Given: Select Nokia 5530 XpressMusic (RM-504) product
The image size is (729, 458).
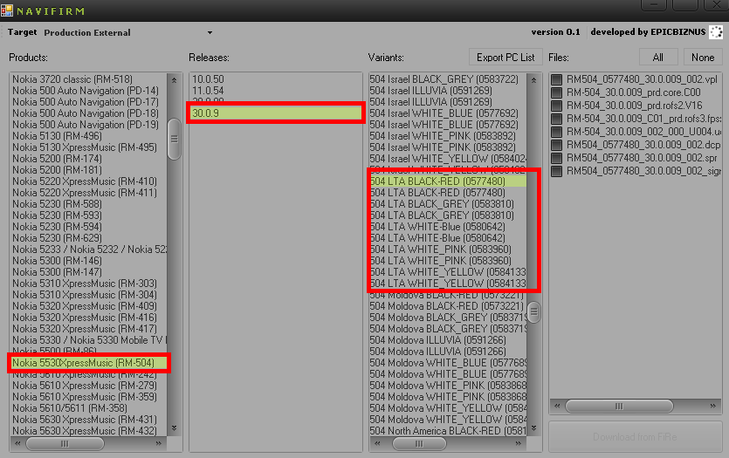Looking at the screenshot, I should point(89,363).
